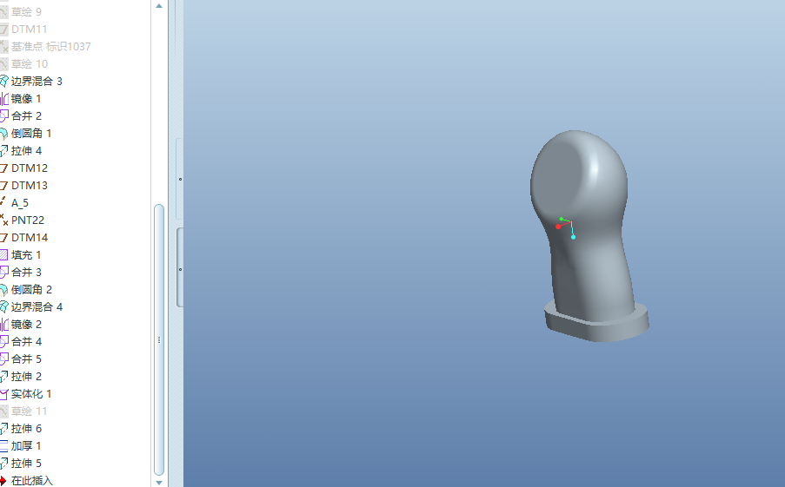Select the 倒圆角 1 label text
Screen dimensions: 785x487
[x=31, y=134]
